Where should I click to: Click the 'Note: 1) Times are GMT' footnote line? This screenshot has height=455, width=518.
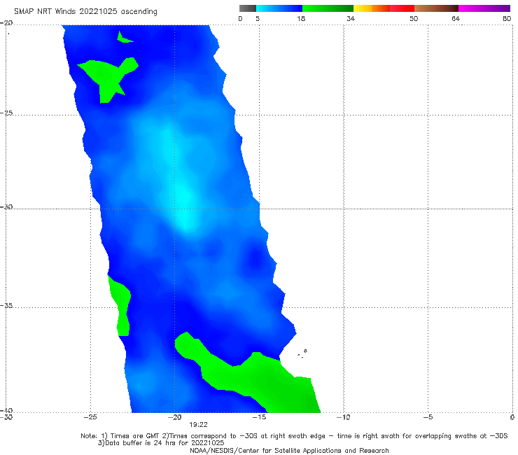294,436
